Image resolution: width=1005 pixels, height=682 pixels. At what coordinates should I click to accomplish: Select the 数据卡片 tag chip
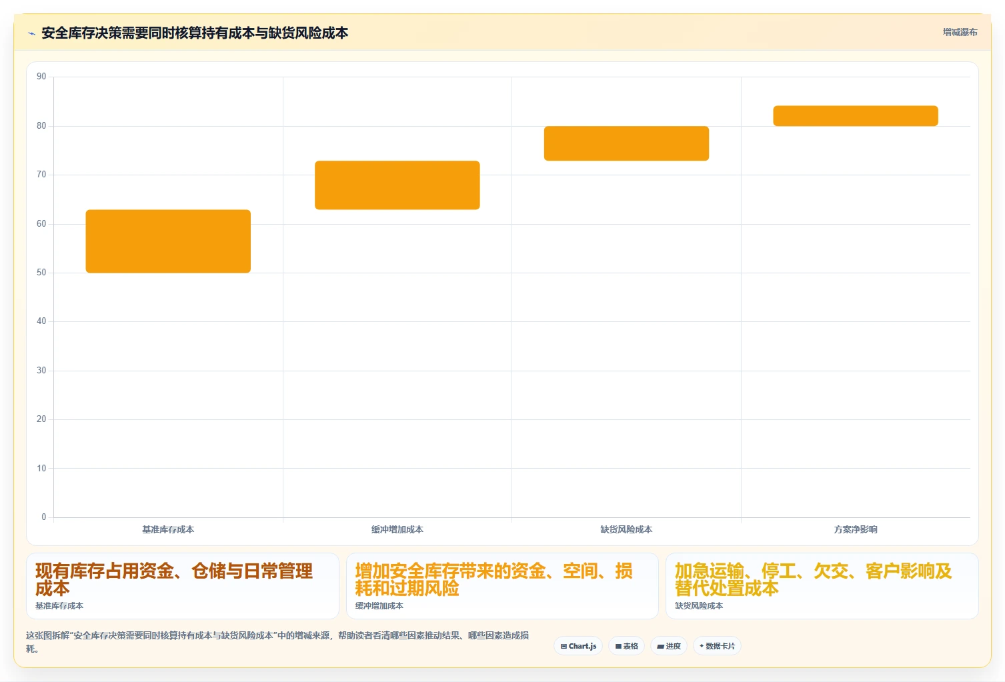(717, 646)
